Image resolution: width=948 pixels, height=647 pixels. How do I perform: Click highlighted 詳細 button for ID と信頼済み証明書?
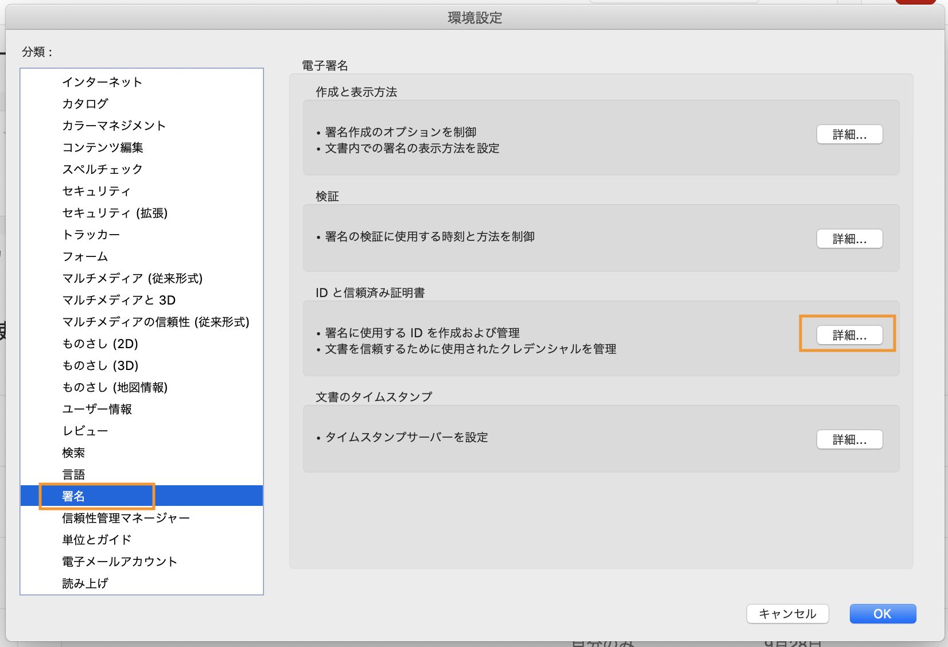tap(850, 336)
